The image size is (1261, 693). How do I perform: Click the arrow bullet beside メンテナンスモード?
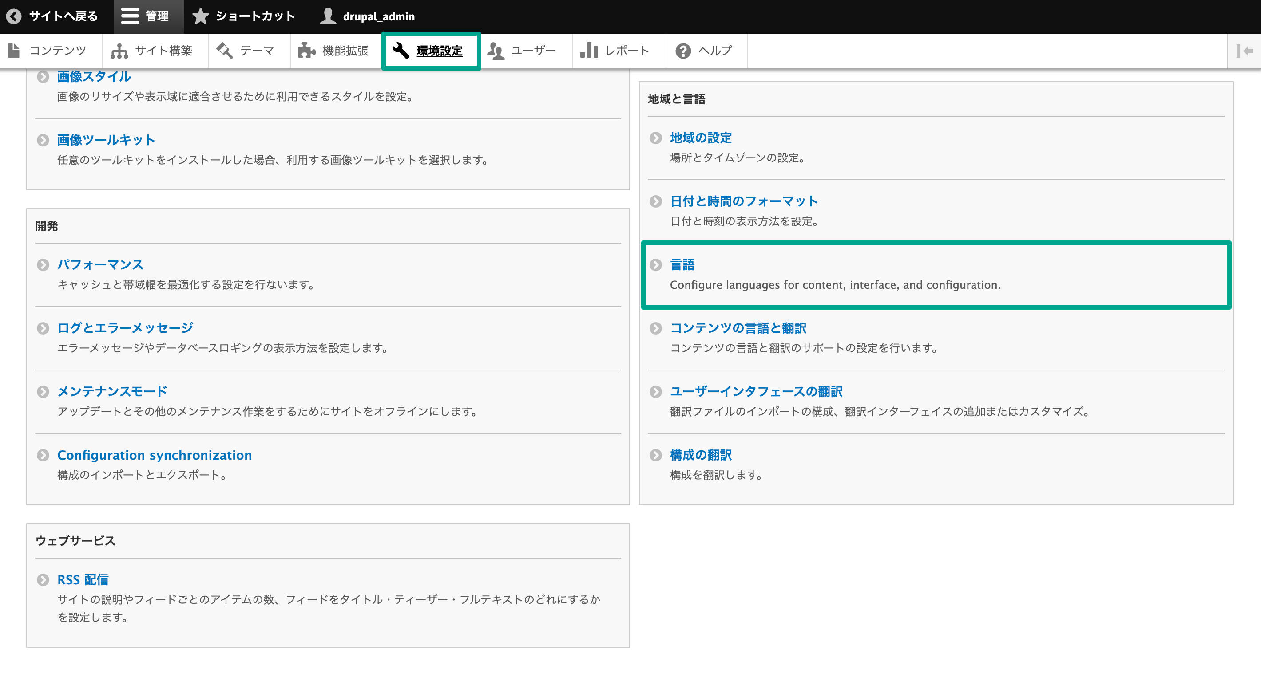43,392
